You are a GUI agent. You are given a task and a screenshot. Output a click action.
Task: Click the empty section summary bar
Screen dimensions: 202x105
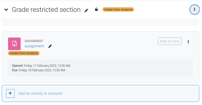[100, 22]
